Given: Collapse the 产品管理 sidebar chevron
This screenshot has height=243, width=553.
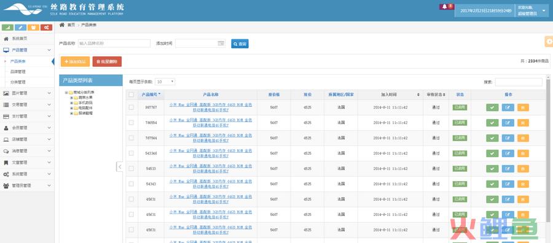Looking at the screenshot, I should [49, 50].
